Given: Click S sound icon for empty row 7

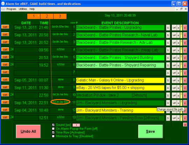Looking at the screenshot, I should tap(168, 73).
